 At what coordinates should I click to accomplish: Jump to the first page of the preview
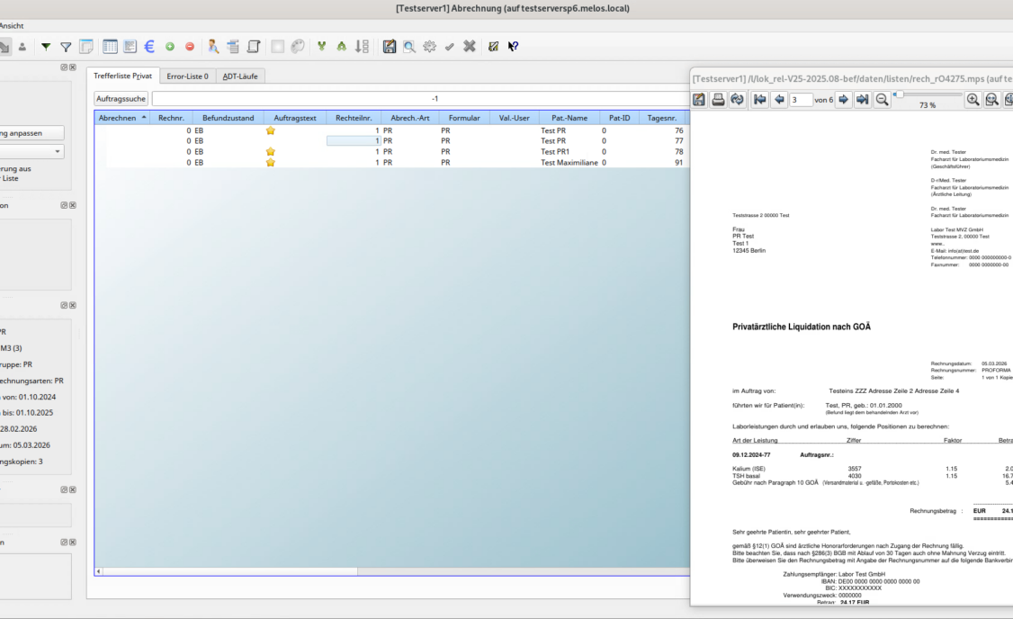point(759,100)
